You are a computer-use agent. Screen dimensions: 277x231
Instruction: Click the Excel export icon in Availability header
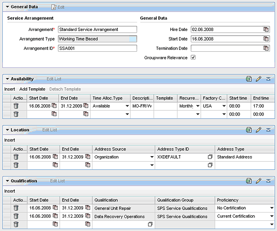coord(249,79)
